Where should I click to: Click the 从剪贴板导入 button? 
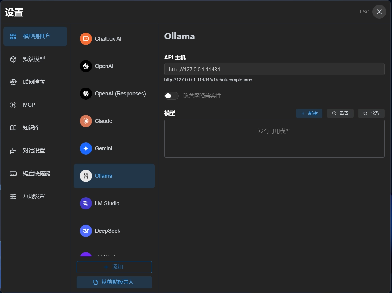pyautogui.click(x=114, y=282)
